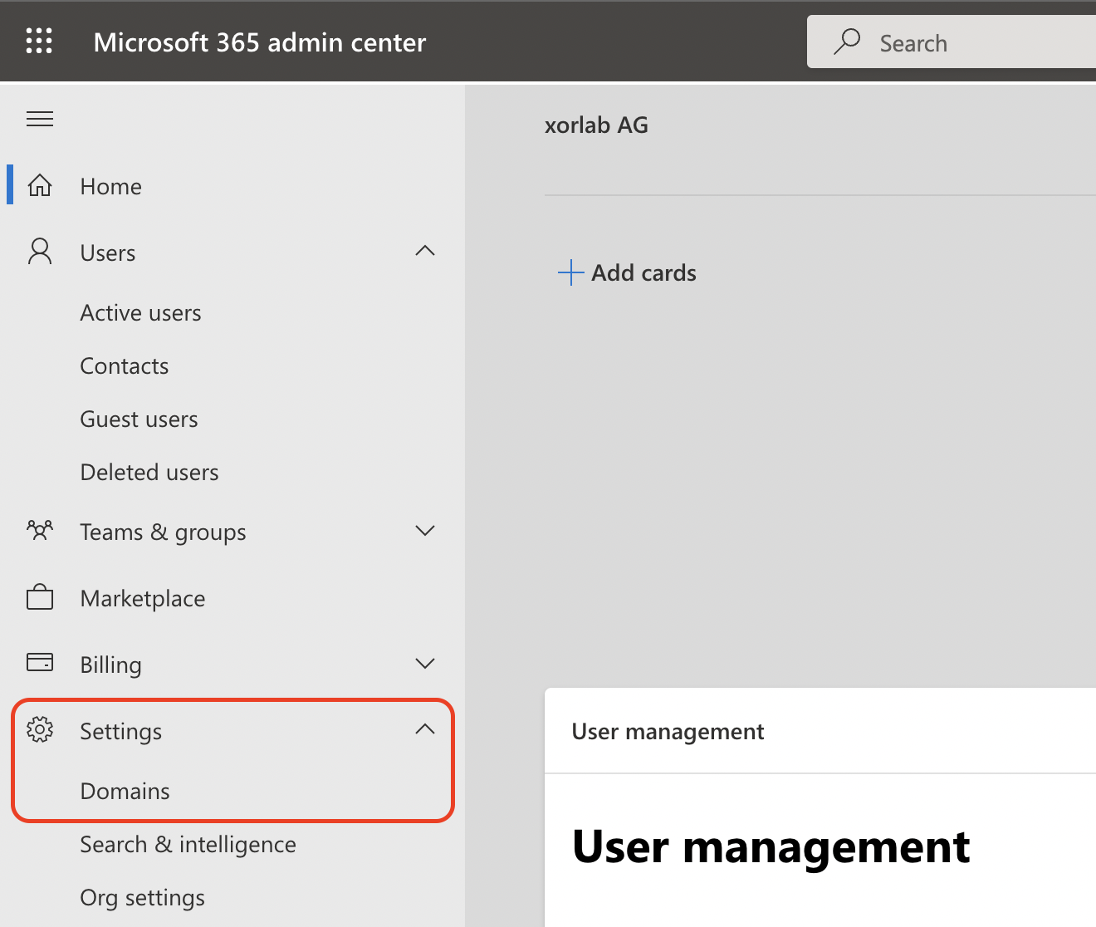Viewport: 1096px width, 927px height.
Task: Click the Users person icon
Action: click(x=40, y=251)
